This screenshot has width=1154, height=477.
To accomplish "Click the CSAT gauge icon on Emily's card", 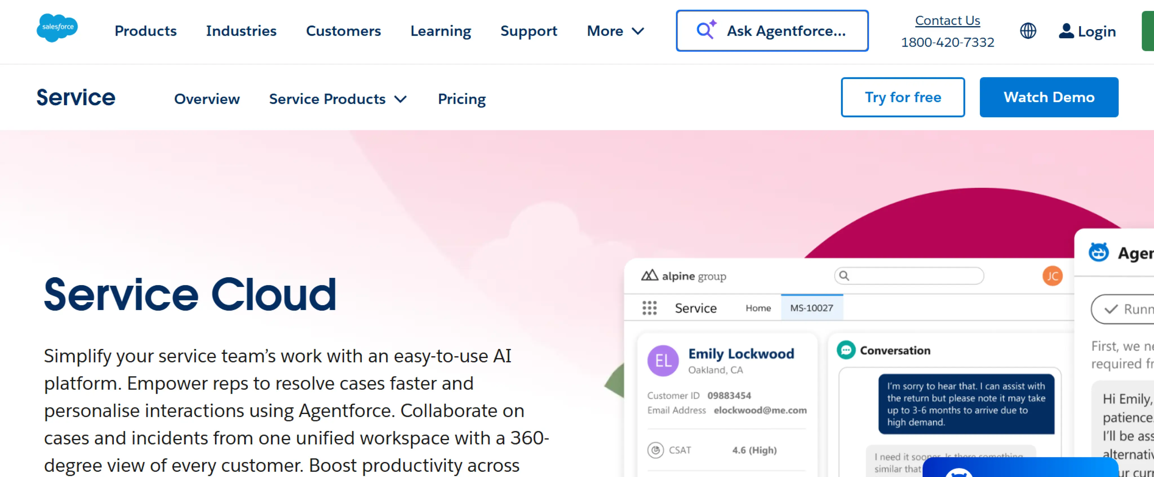I will point(655,450).
